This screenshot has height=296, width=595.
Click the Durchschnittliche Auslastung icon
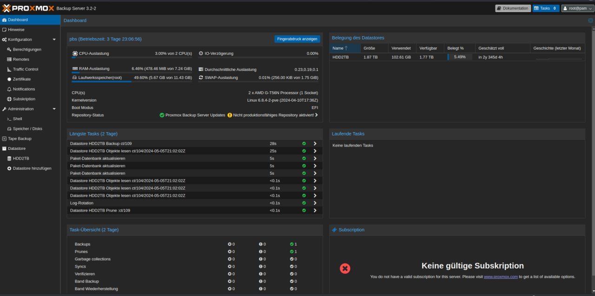click(201, 69)
